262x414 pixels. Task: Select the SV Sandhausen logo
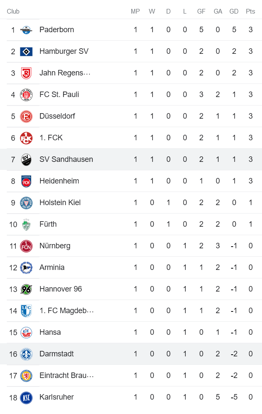(x=25, y=159)
